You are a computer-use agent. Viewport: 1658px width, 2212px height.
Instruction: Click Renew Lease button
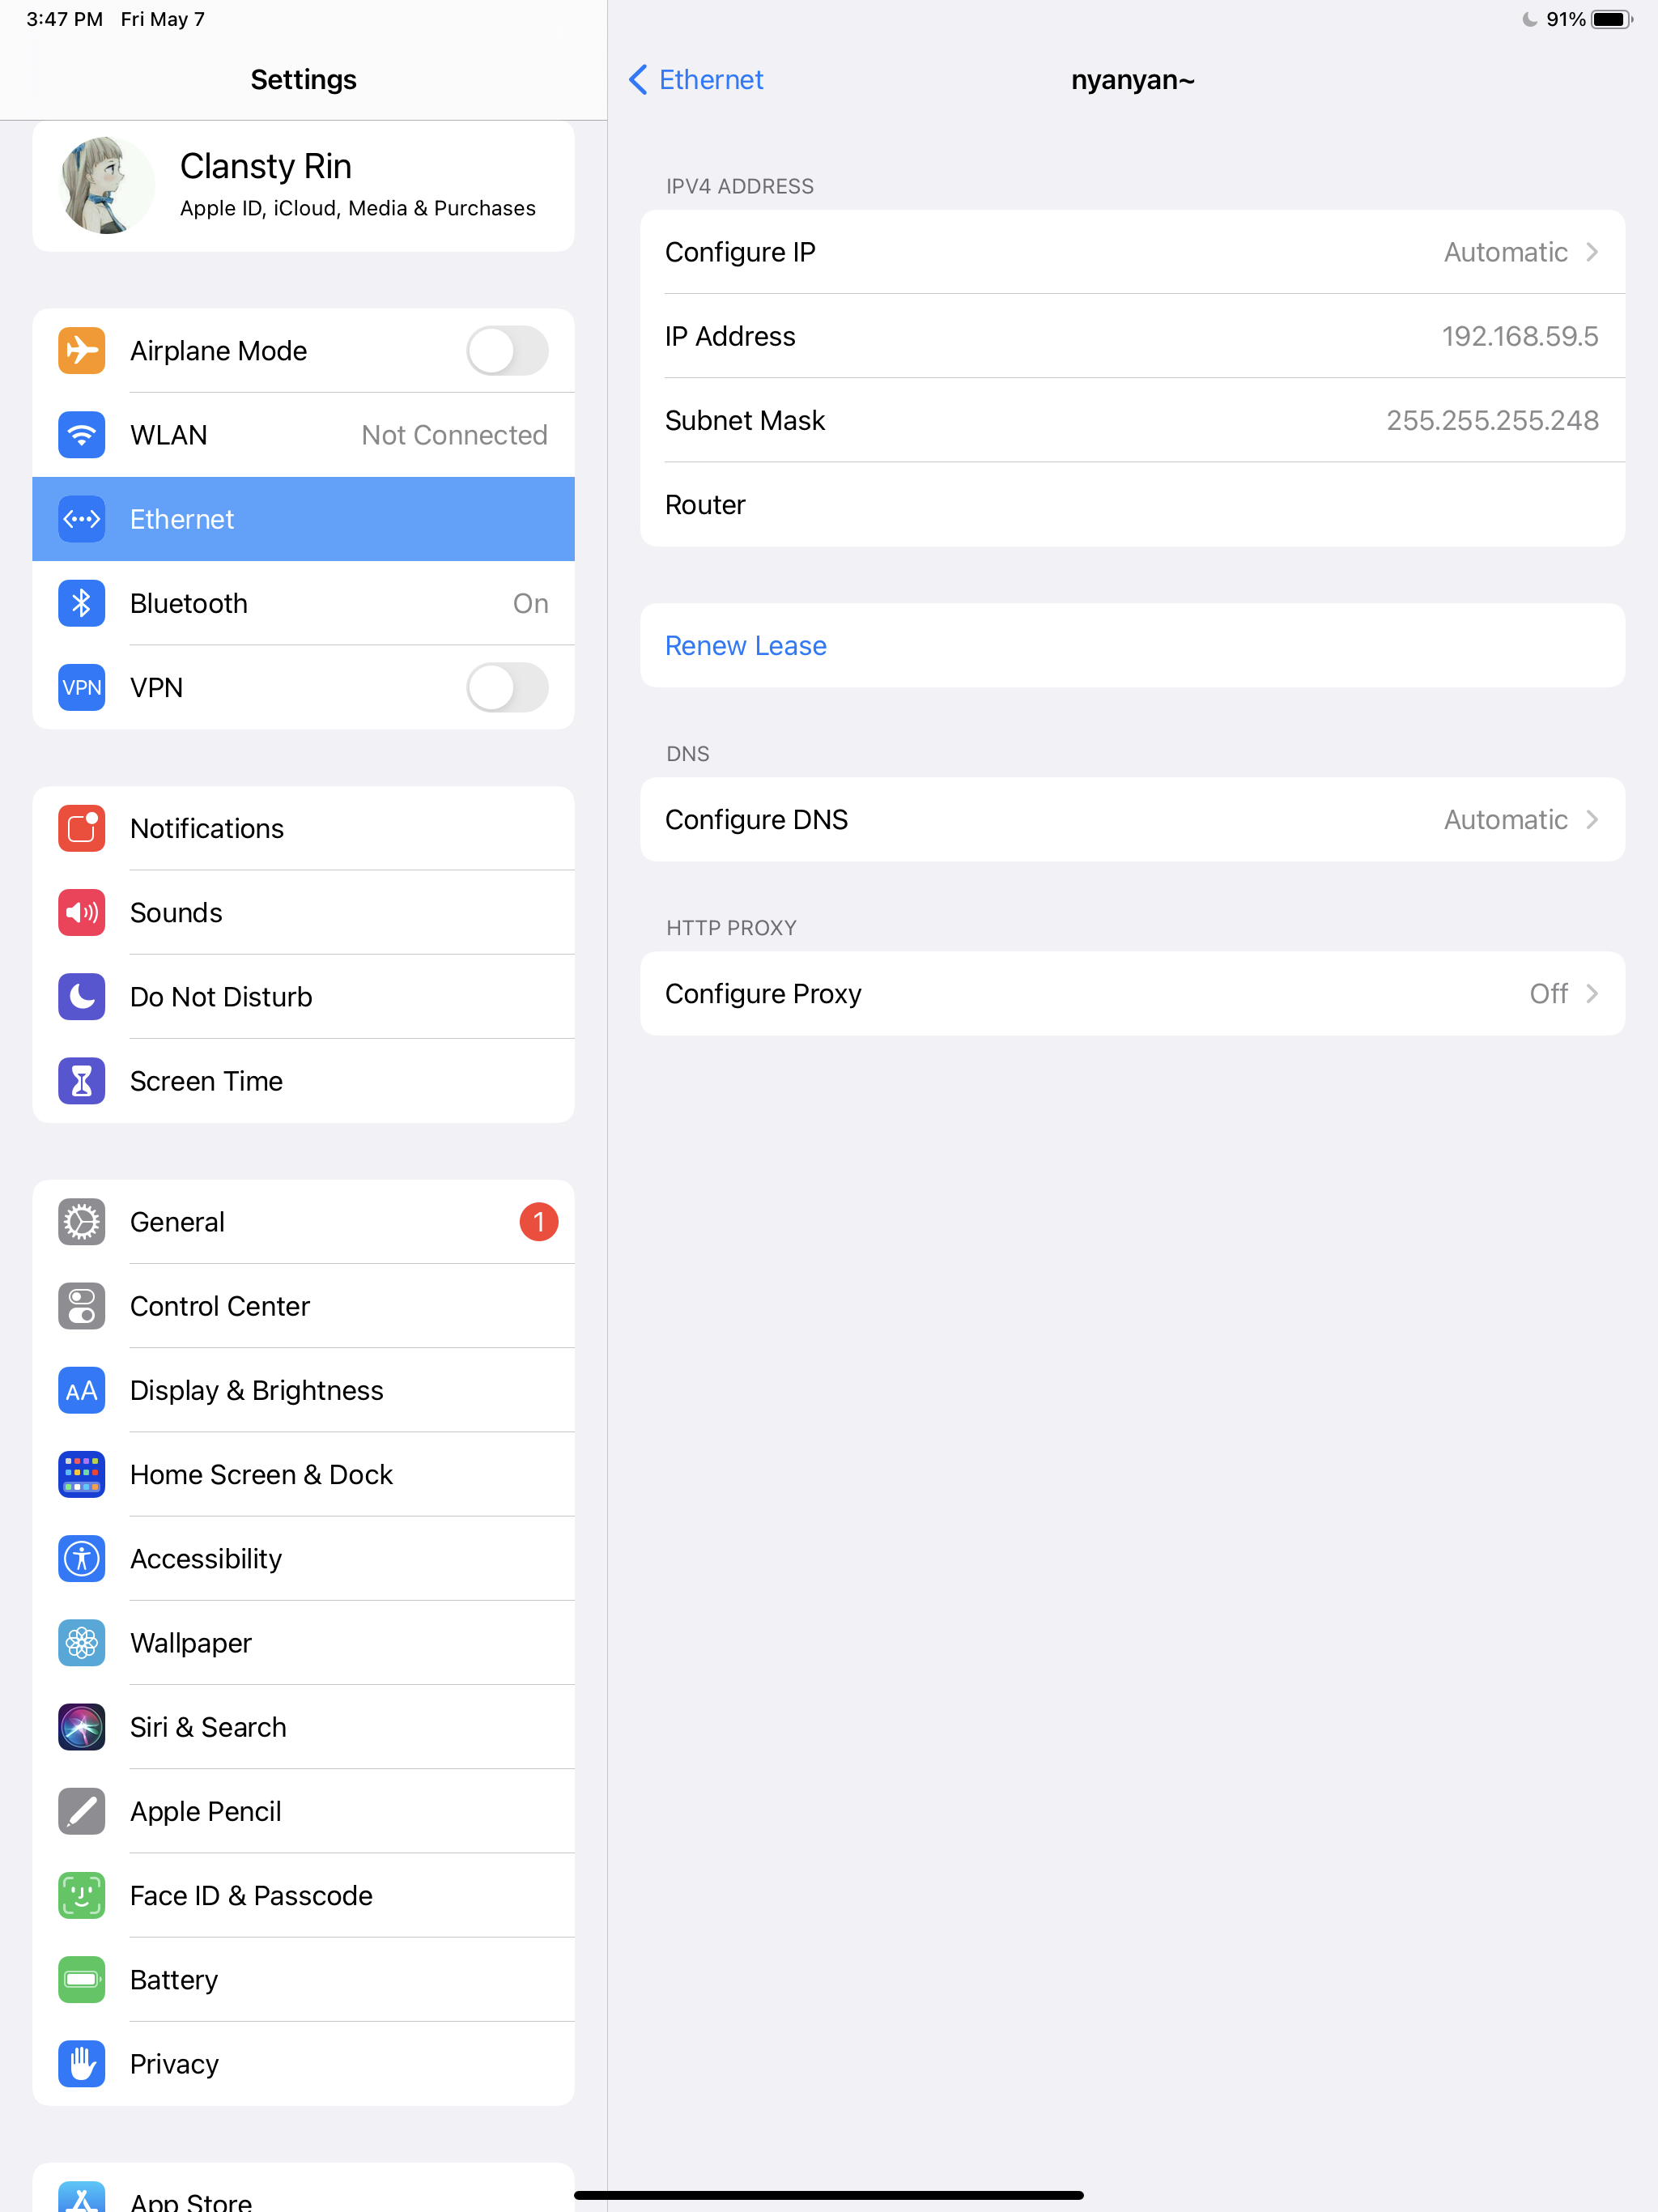tap(746, 644)
